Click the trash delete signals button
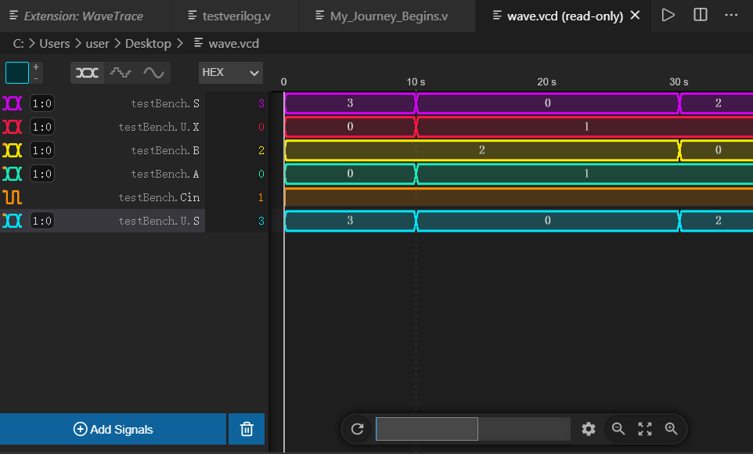753x454 pixels. tap(247, 429)
